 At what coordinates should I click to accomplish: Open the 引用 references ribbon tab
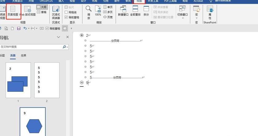pyautogui.click(x=106, y=1)
